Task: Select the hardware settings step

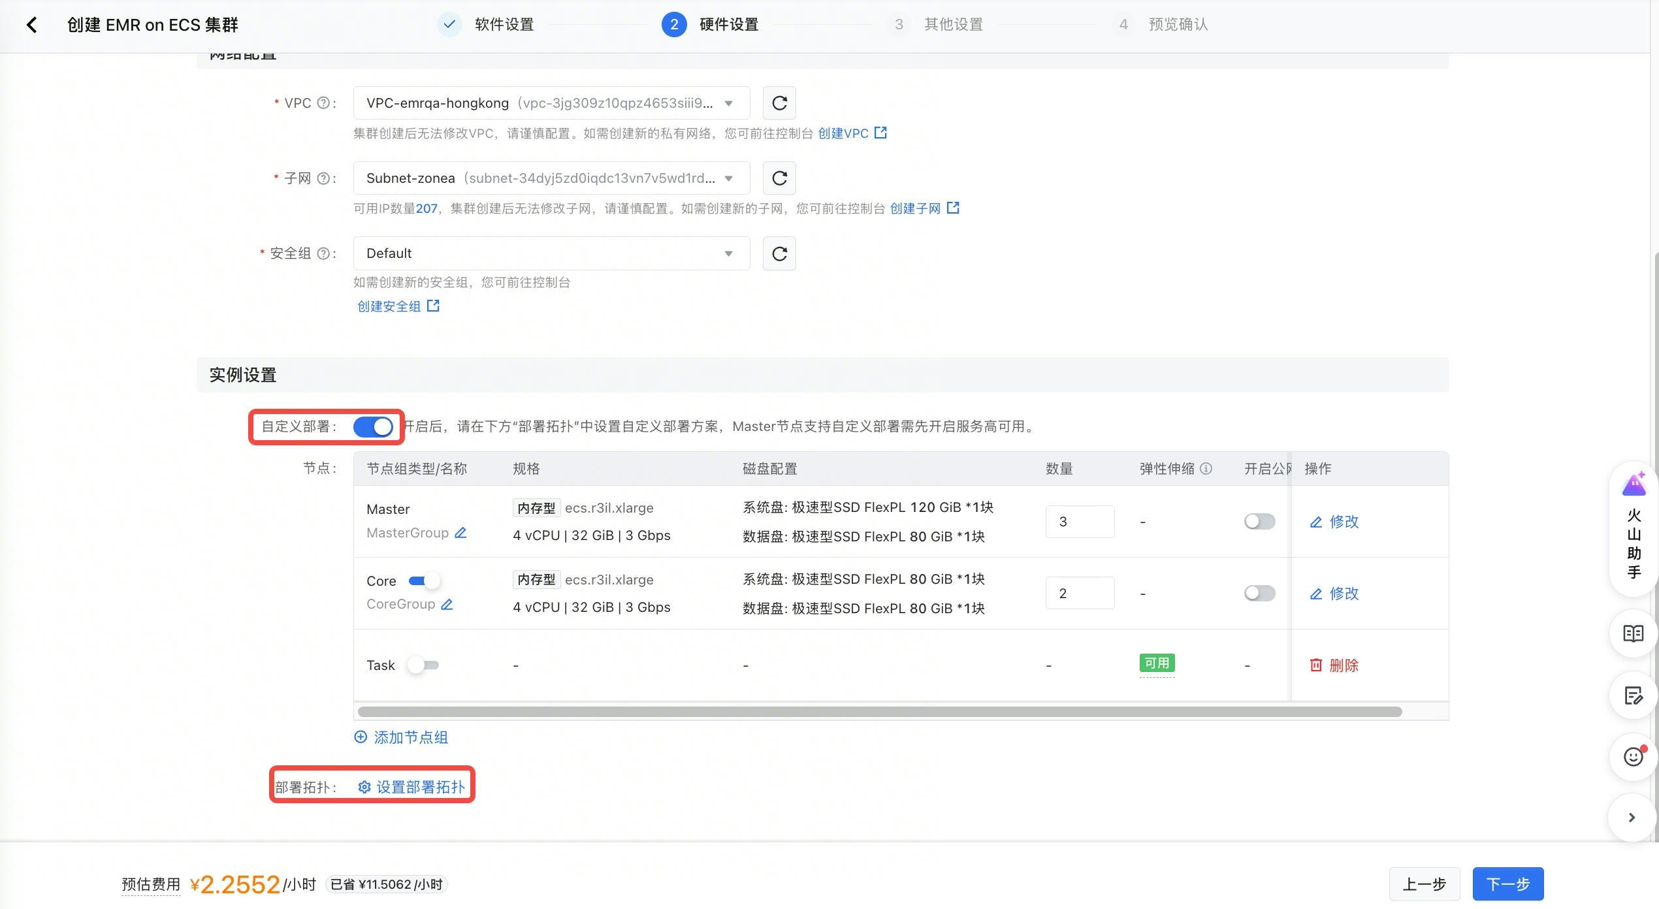Action: pyautogui.click(x=711, y=25)
